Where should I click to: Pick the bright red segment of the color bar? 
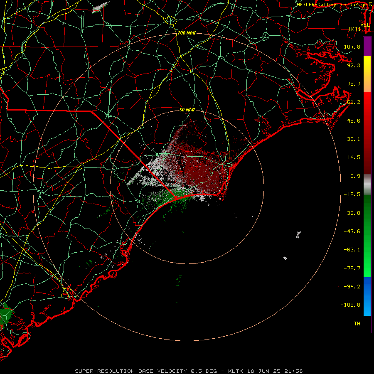click(x=367, y=107)
